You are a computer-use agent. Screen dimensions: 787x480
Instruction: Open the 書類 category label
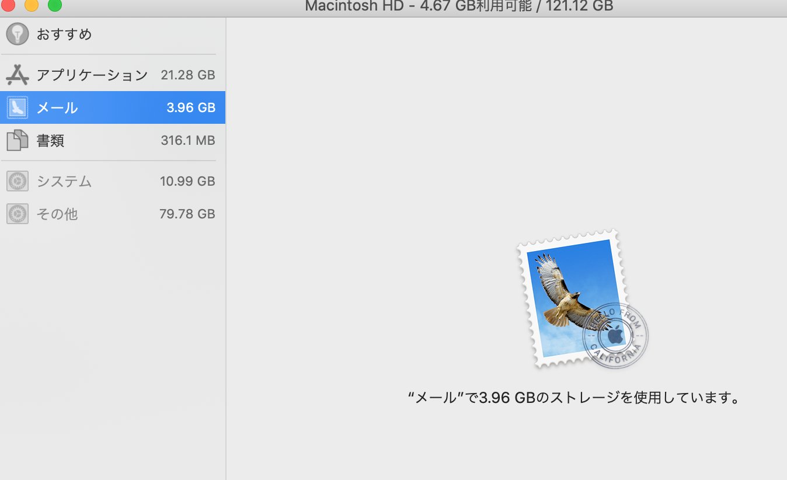[x=50, y=140]
